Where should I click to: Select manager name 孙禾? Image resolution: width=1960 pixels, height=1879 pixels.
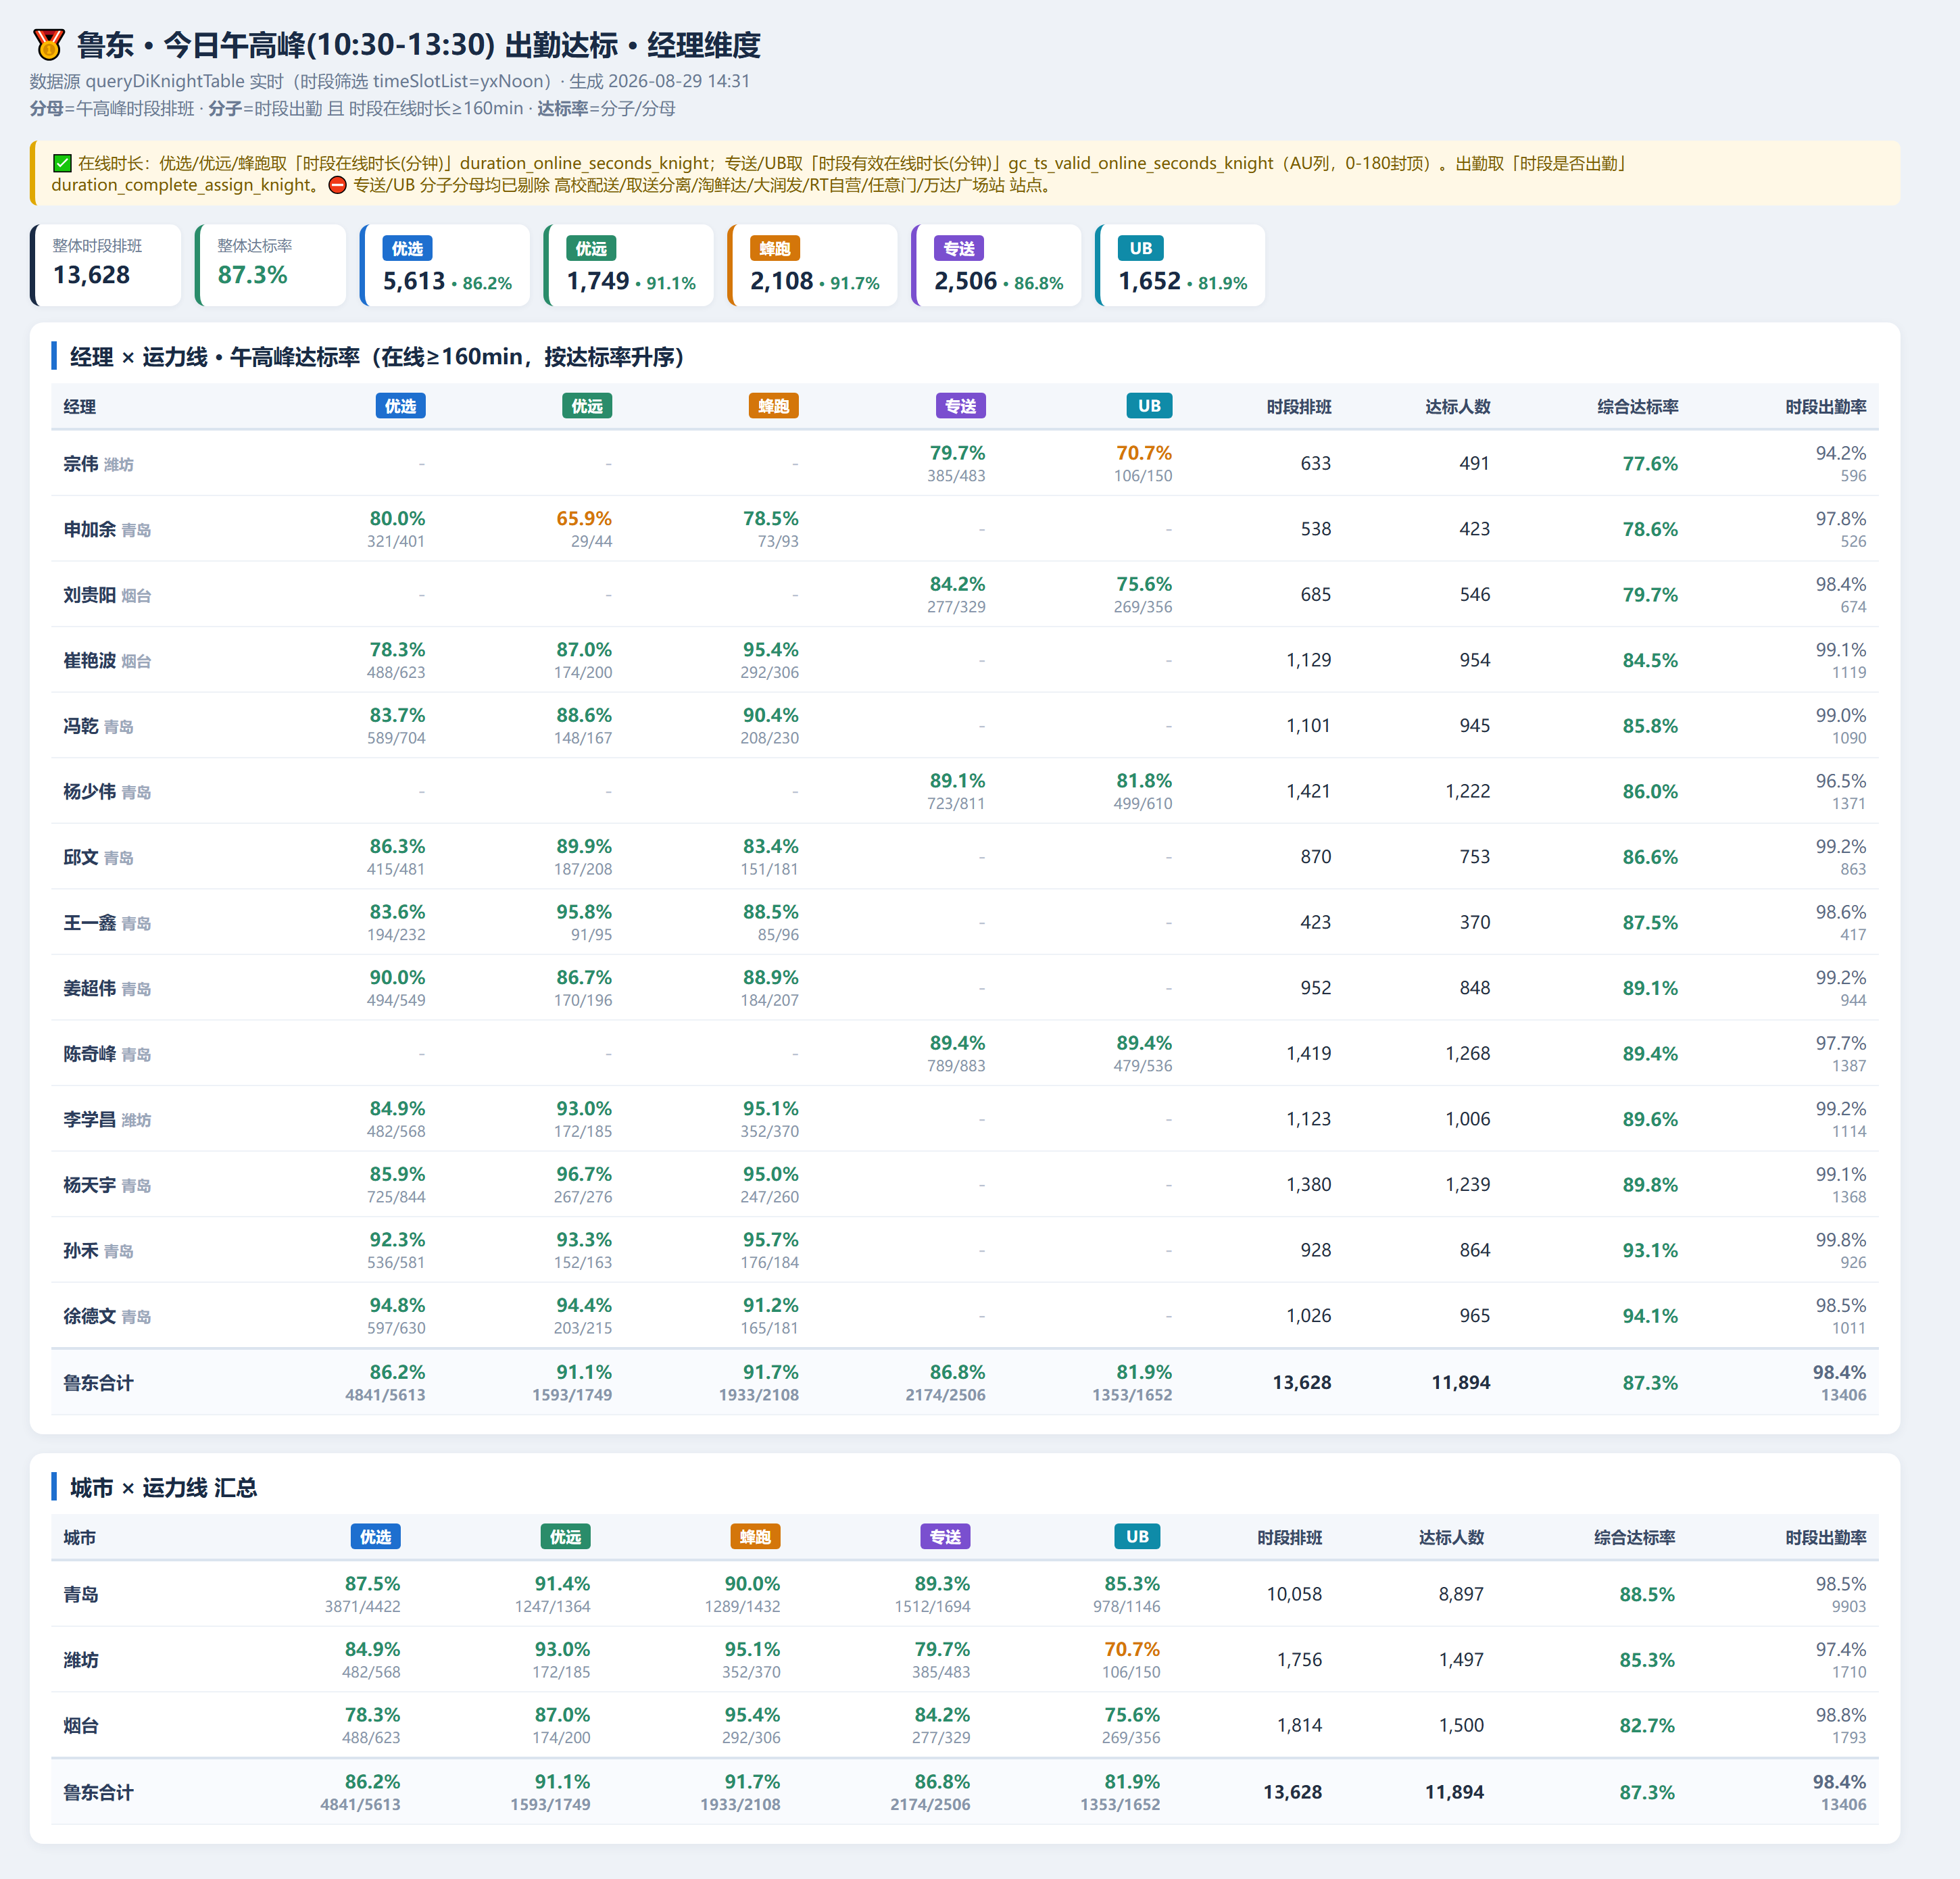point(81,1250)
